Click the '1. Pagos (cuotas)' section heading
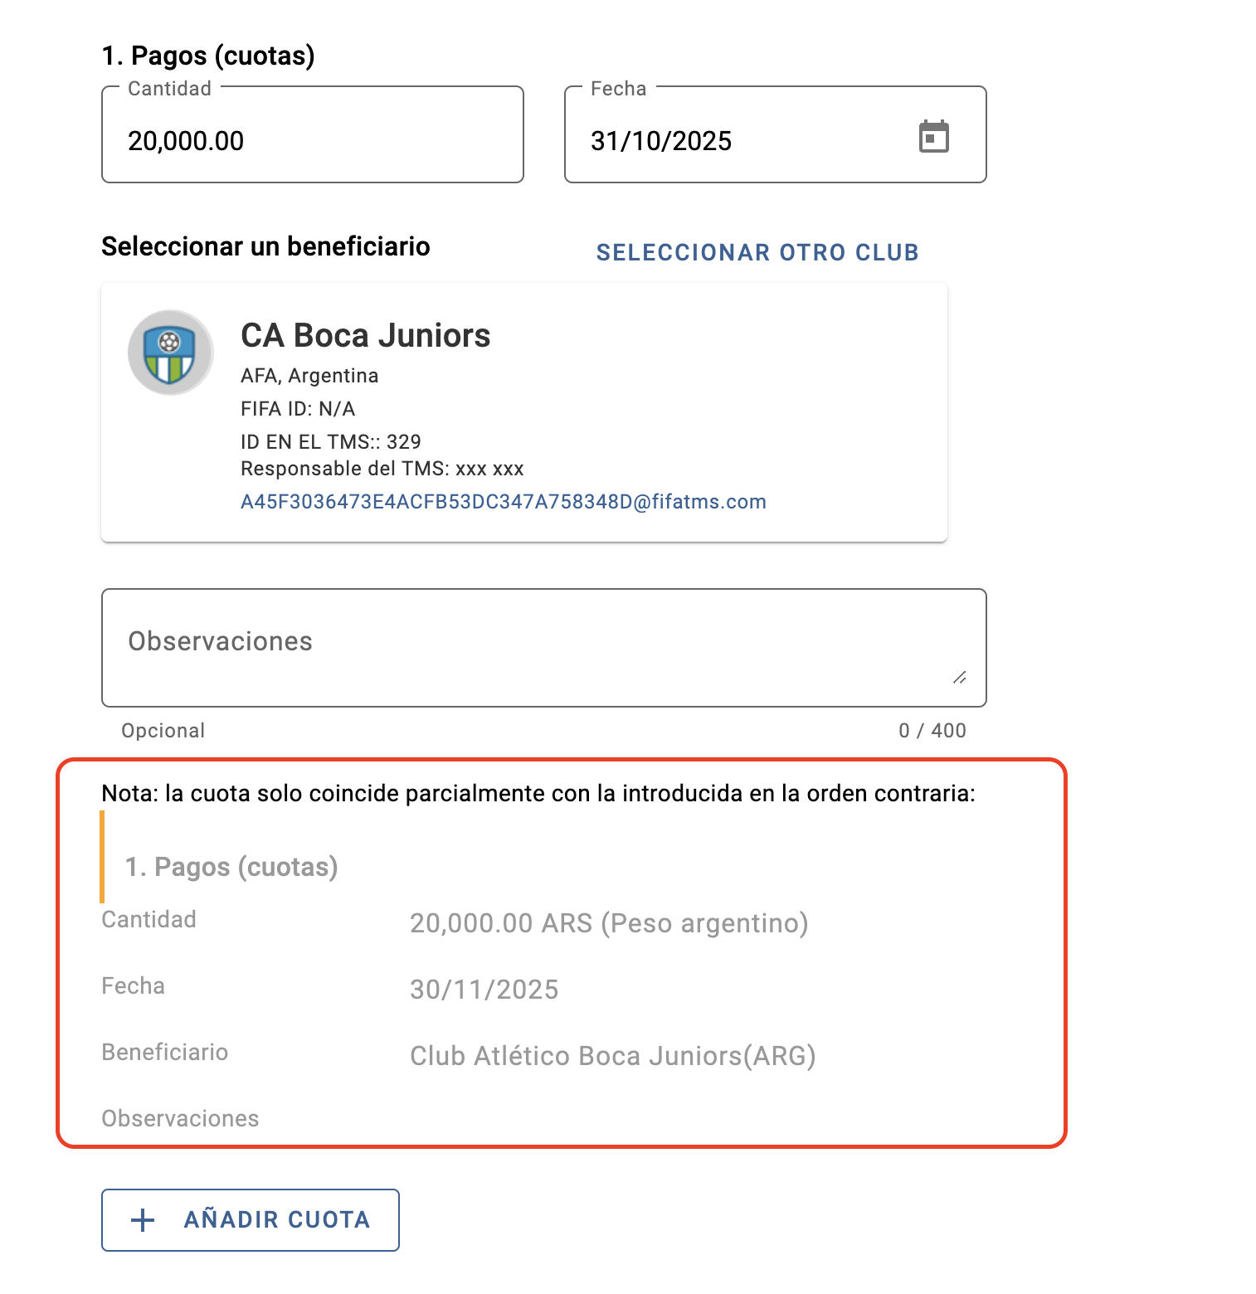Viewport: 1256px width, 1294px height. coord(208,56)
